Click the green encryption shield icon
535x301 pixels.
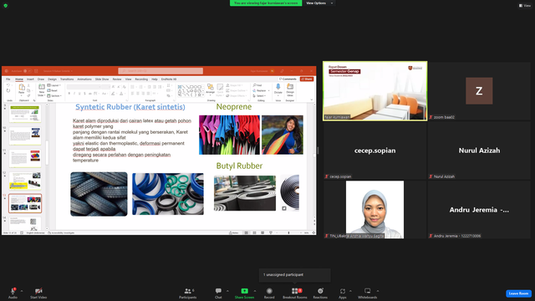coord(6,6)
